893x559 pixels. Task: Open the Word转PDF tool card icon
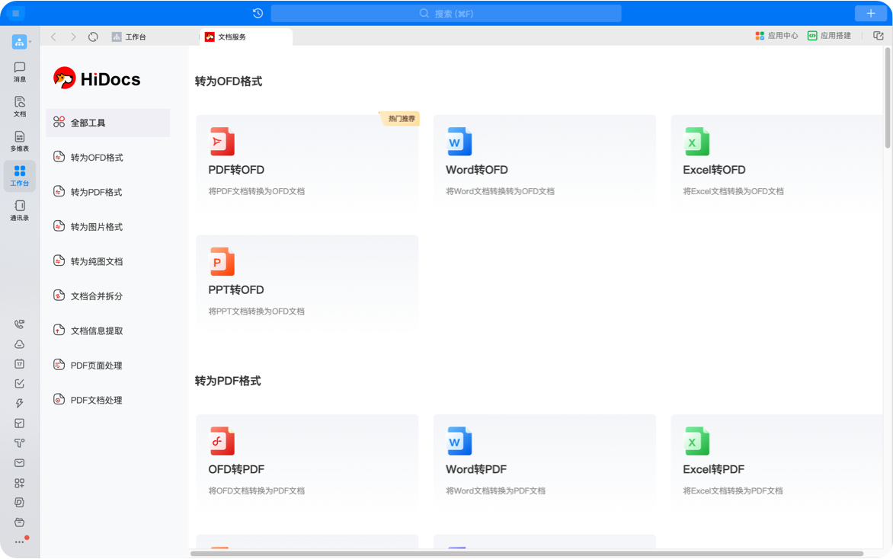point(459,441)
